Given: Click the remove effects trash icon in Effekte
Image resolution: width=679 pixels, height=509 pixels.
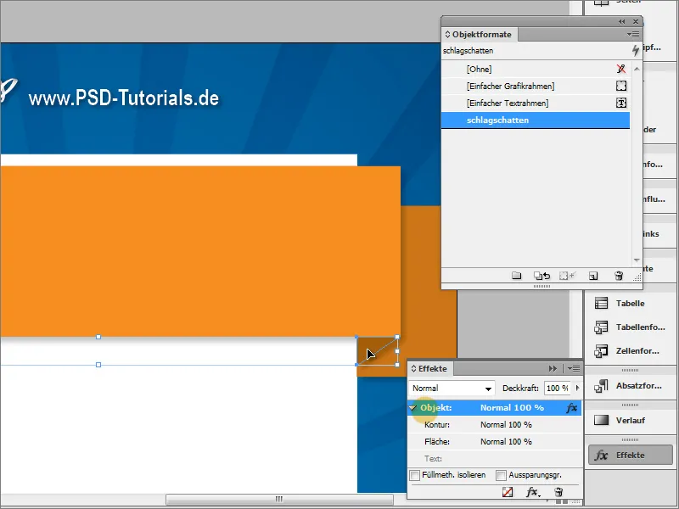Looking at the screenshot, I should click(558, 492).
